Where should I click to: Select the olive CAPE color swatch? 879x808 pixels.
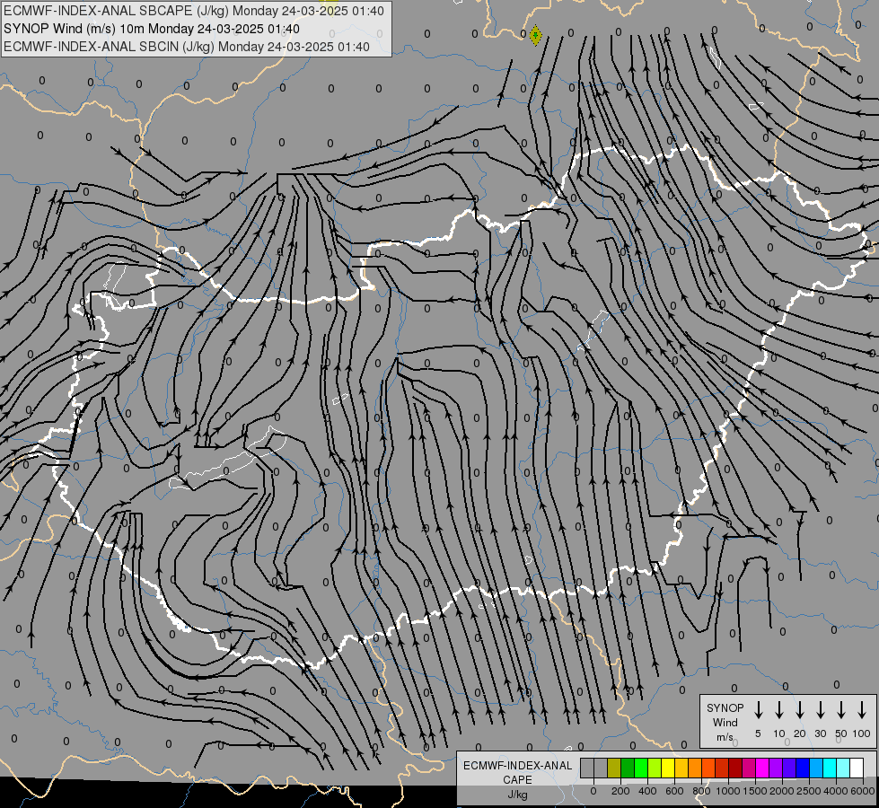[x=614, y=768]
